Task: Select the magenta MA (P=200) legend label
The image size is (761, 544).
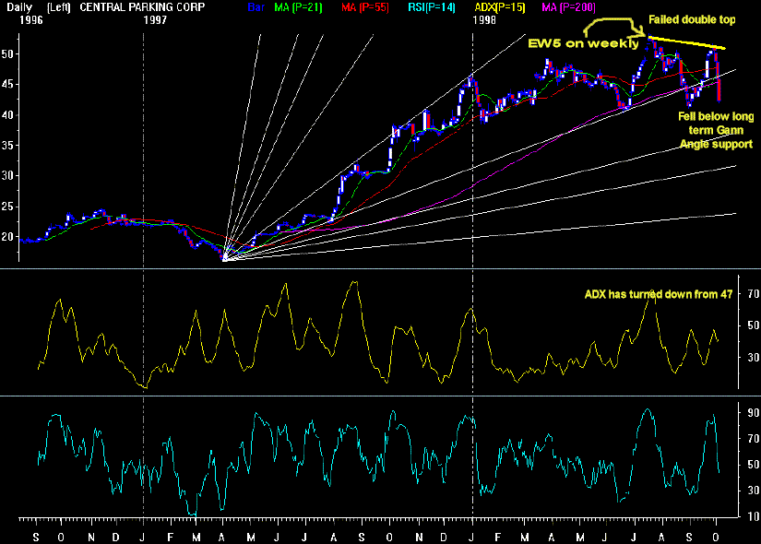Action: (568, 7)
